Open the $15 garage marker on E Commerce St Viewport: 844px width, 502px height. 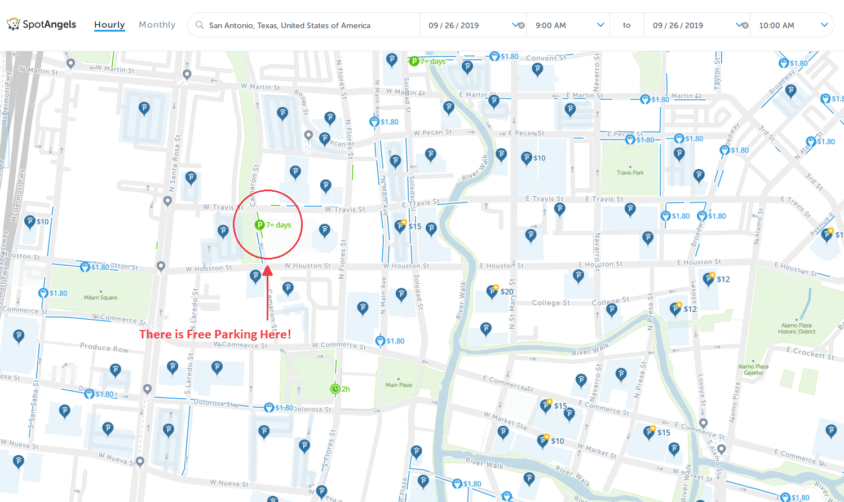(546, 406)
